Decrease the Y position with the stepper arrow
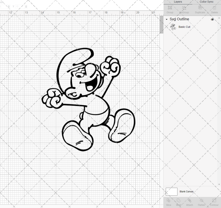Viewport: 221px width, 208px height. point(26,8)
